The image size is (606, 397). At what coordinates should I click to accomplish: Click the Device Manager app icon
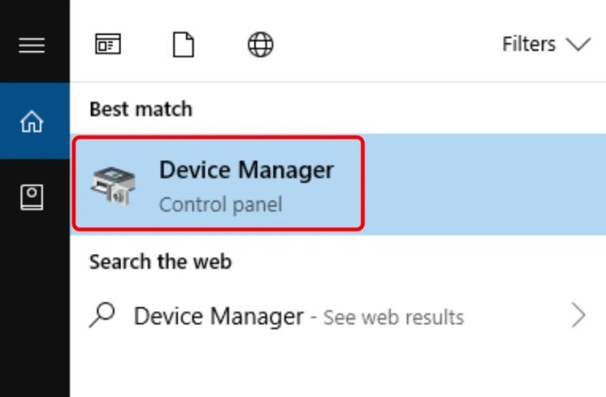(113, 185)
